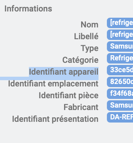The width and height of the screenshot is (133, 143).
Task: Click the Libellé value badge starting with [refrige
Action: pos(120,35)
